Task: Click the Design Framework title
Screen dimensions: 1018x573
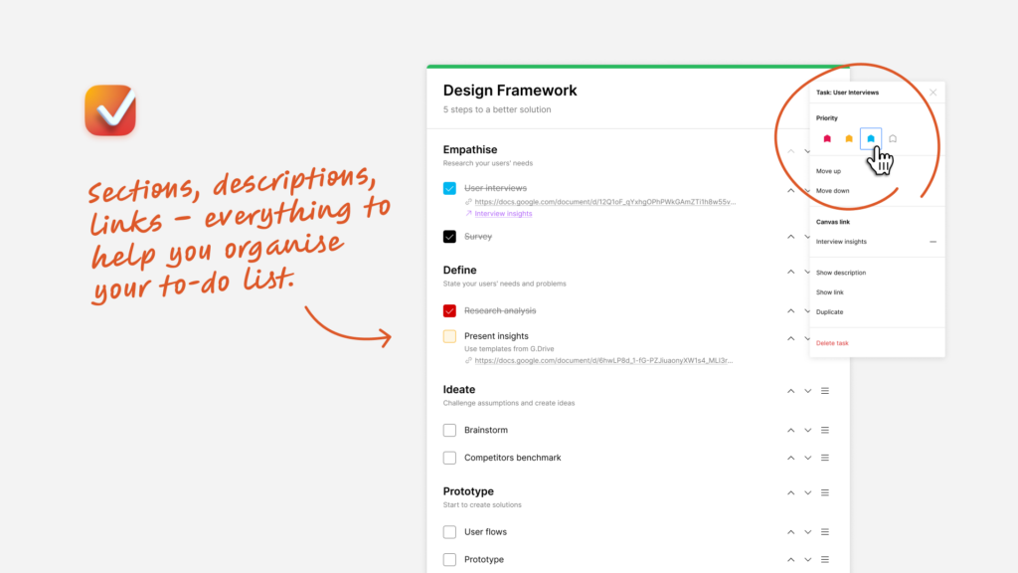Action: click(x=510, y=91)
